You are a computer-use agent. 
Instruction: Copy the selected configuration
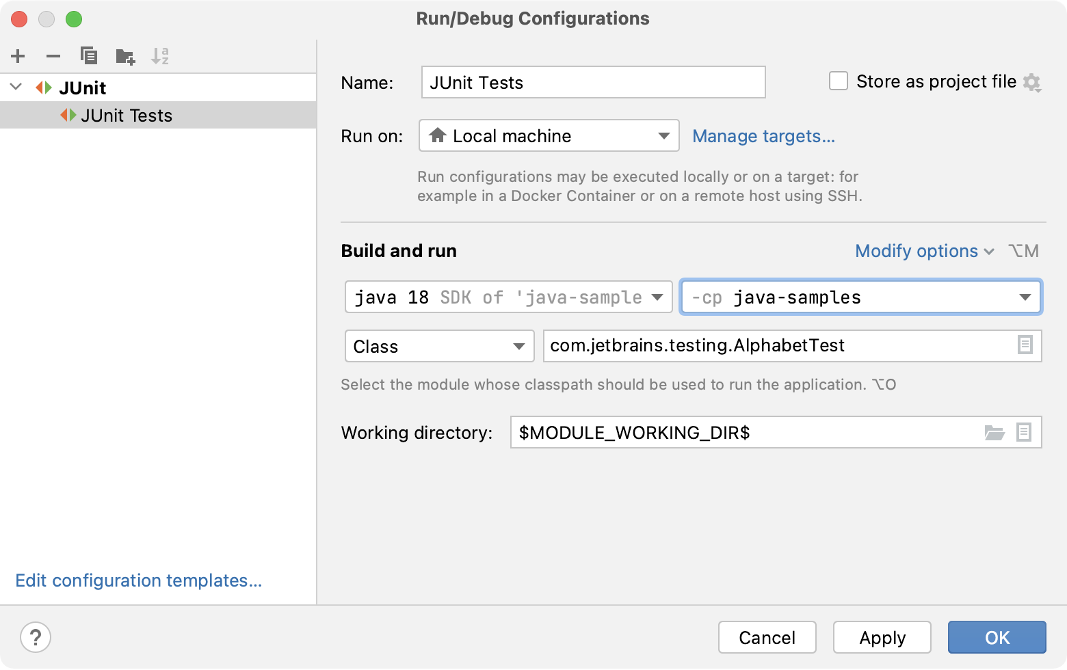(x=89, y=55)
